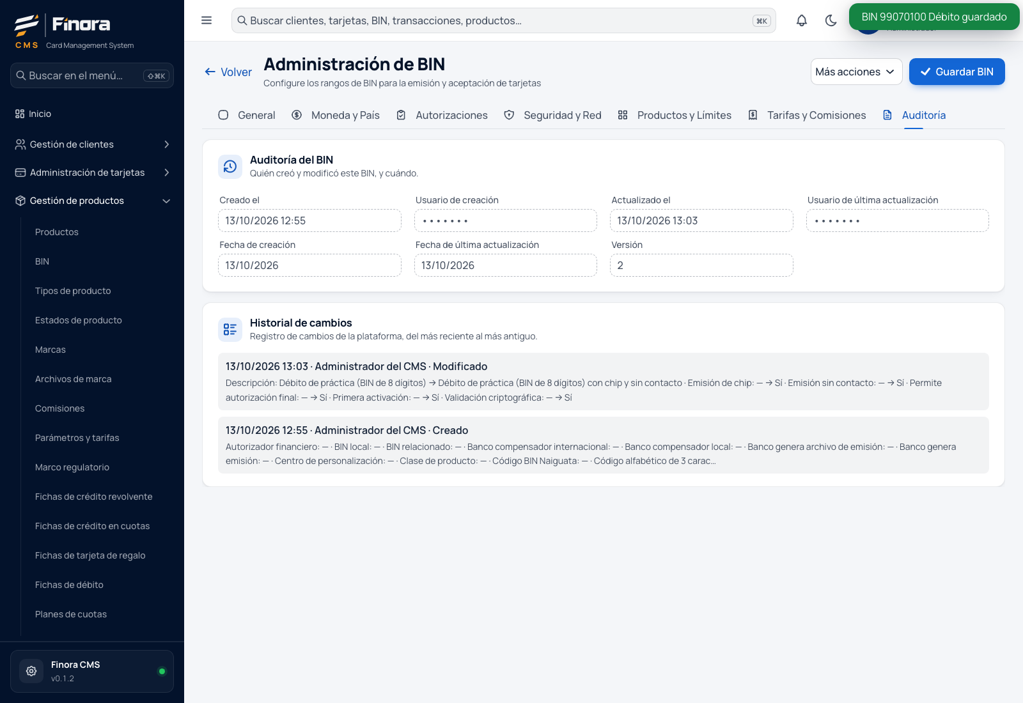Viewport: 1023px width, 703px height.
Task: Click the Historial de cambios list icon
Action: [x=230, y=329]
